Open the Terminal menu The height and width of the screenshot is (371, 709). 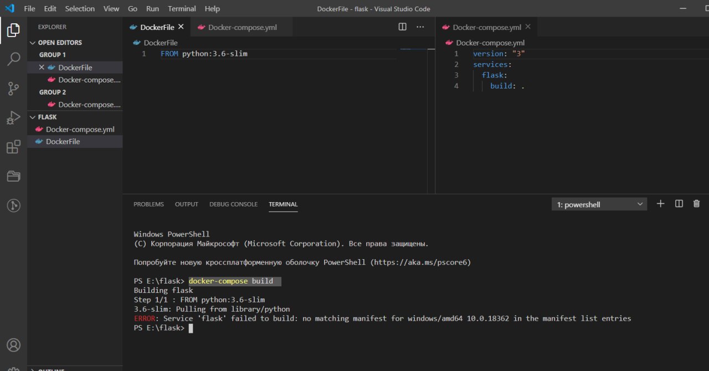pos(182,8)
